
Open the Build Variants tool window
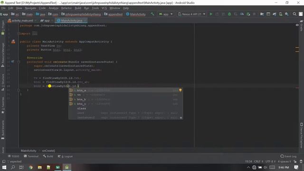(x=3, y=130)
